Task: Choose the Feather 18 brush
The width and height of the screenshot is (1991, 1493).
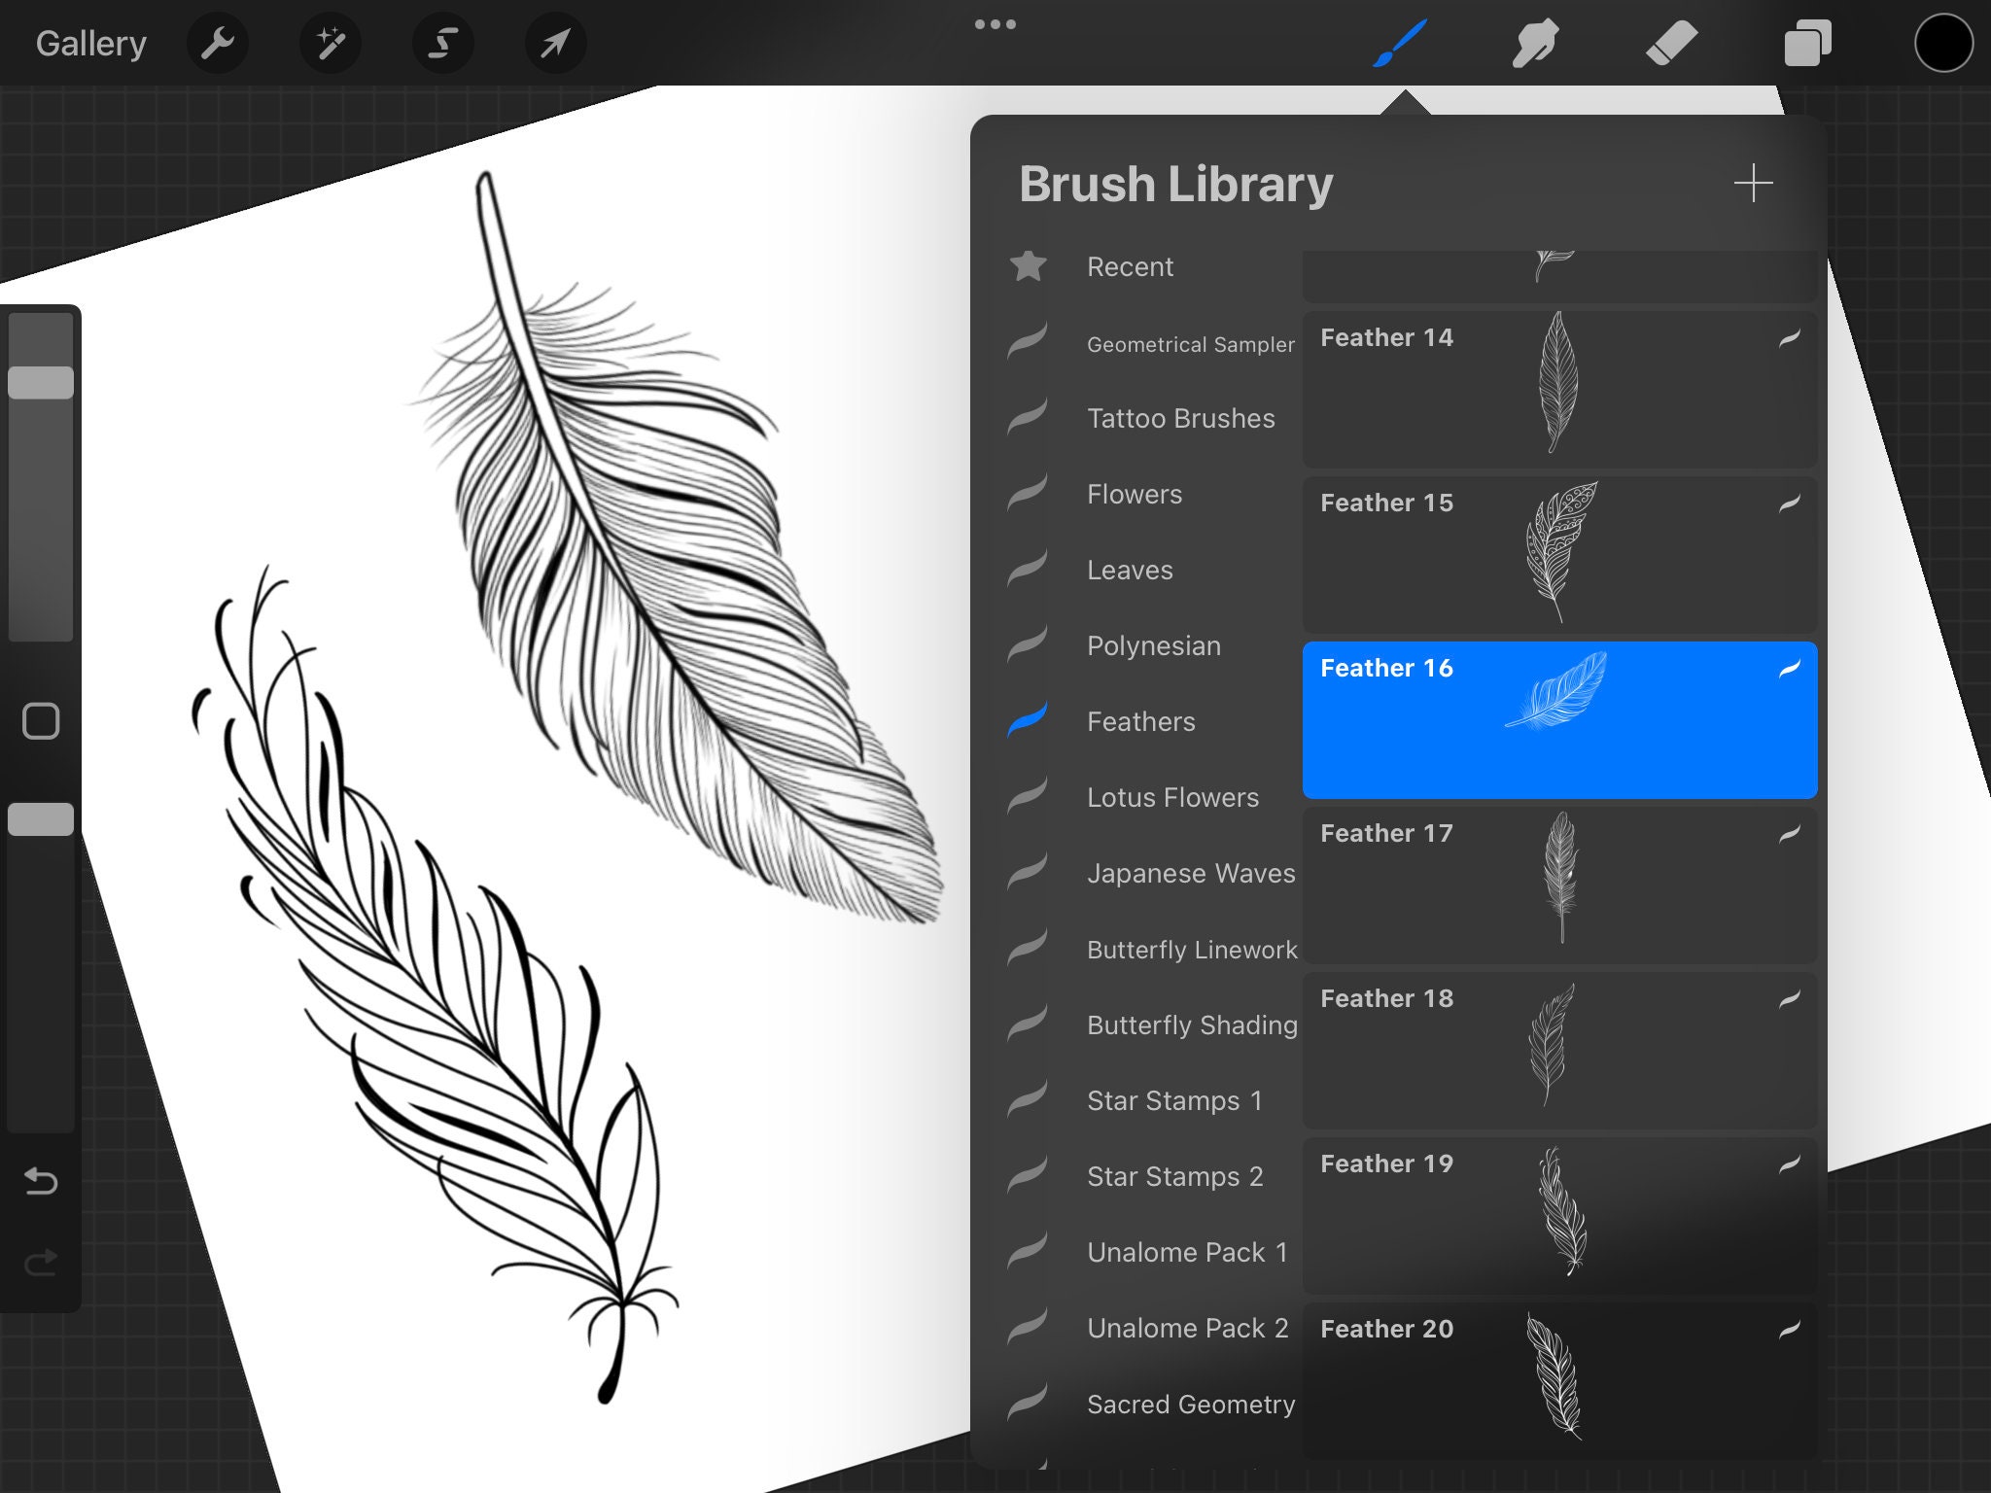Action: pyautogui.click(x=1559, y=1051)
